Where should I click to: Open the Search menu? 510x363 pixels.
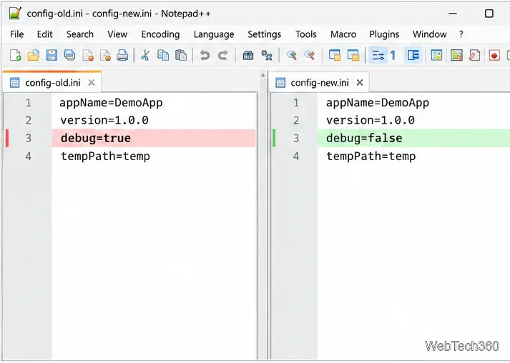80,34
